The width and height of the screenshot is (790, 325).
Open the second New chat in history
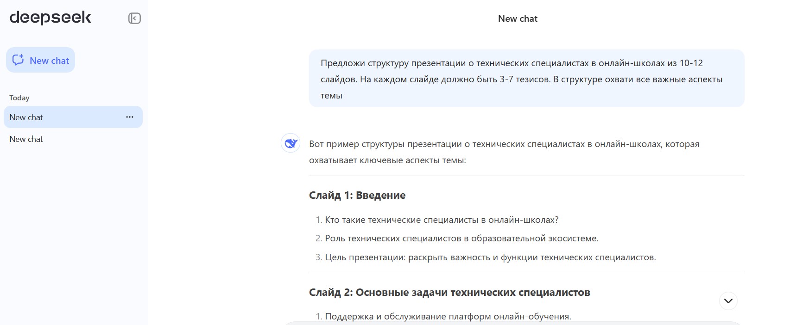[26, 139]
